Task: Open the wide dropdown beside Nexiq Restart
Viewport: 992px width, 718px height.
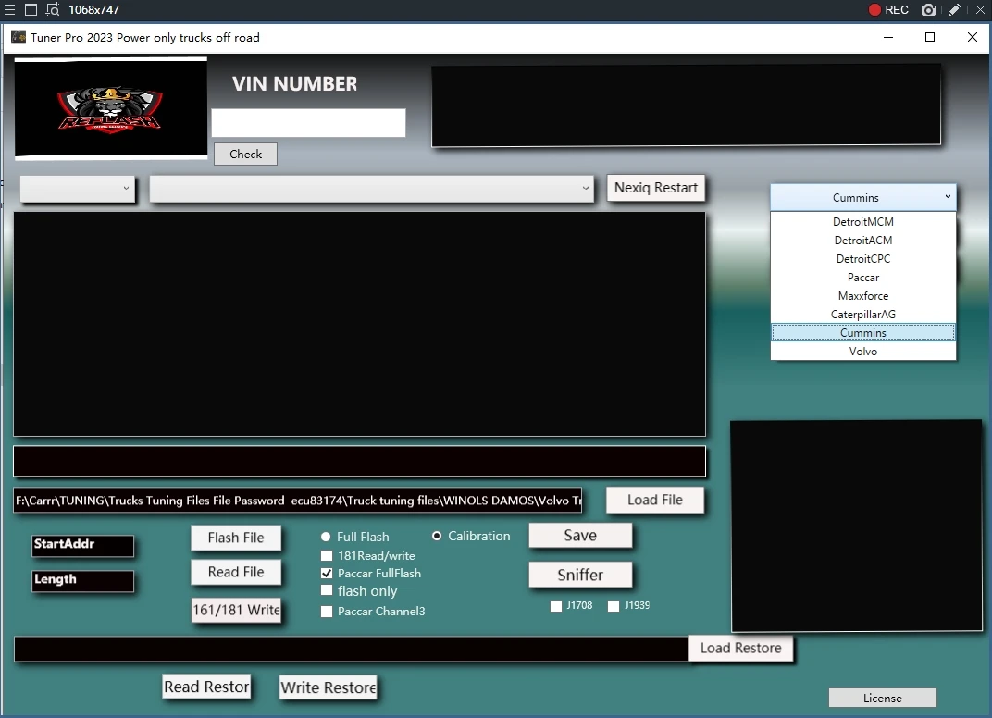Action: click(371, 189)
